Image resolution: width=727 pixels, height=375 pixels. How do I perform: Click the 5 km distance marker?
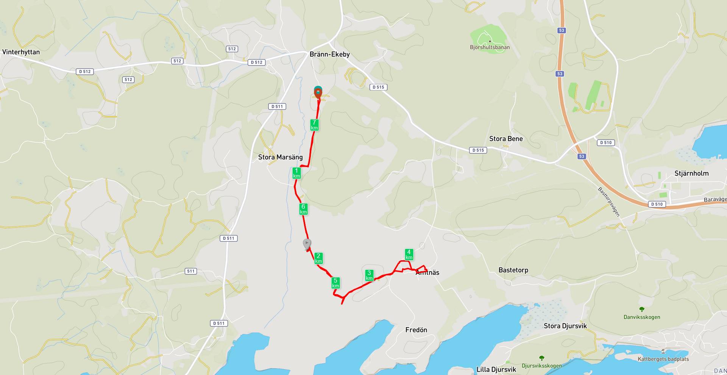(335, 283)
